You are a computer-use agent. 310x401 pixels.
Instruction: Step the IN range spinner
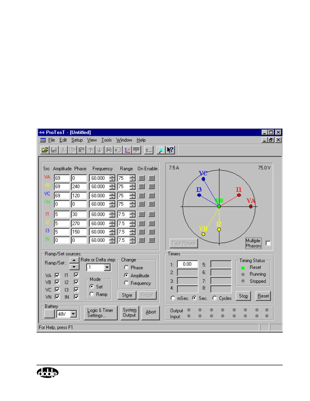(x=132, y=240)
